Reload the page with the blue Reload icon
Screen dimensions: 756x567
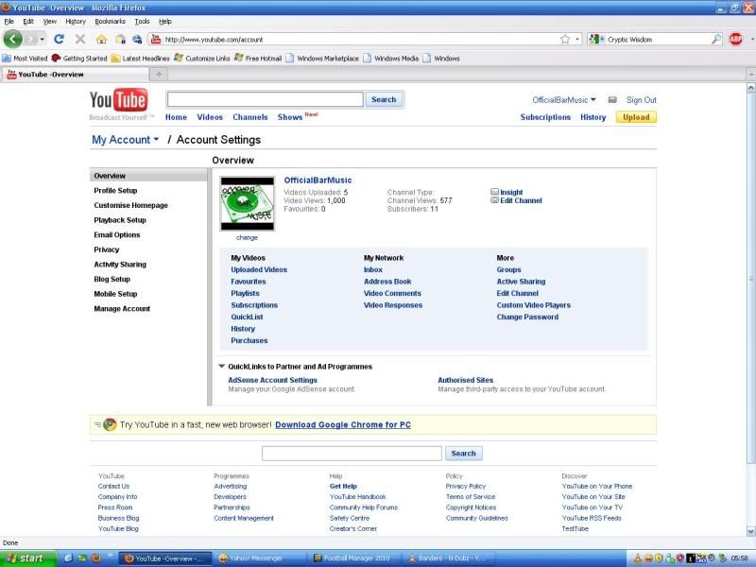coord(59,39)
